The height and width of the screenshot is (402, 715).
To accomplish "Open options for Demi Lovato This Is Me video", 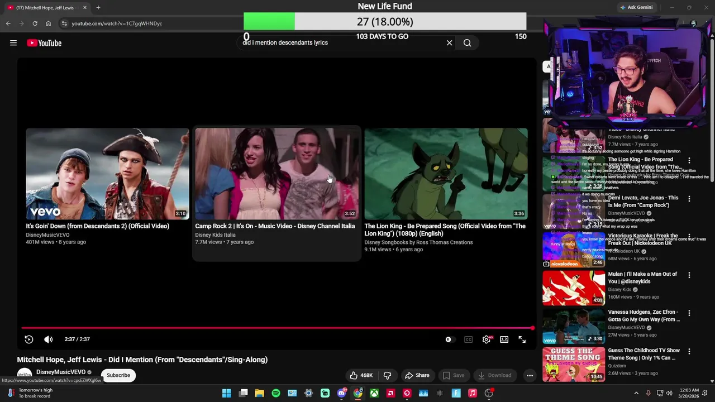I will (689, 199).
